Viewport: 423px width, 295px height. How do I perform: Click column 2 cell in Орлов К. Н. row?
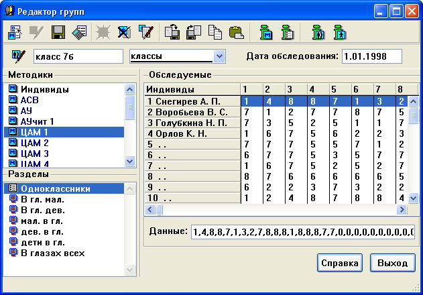pyautogui.click(x=274, y=133)
